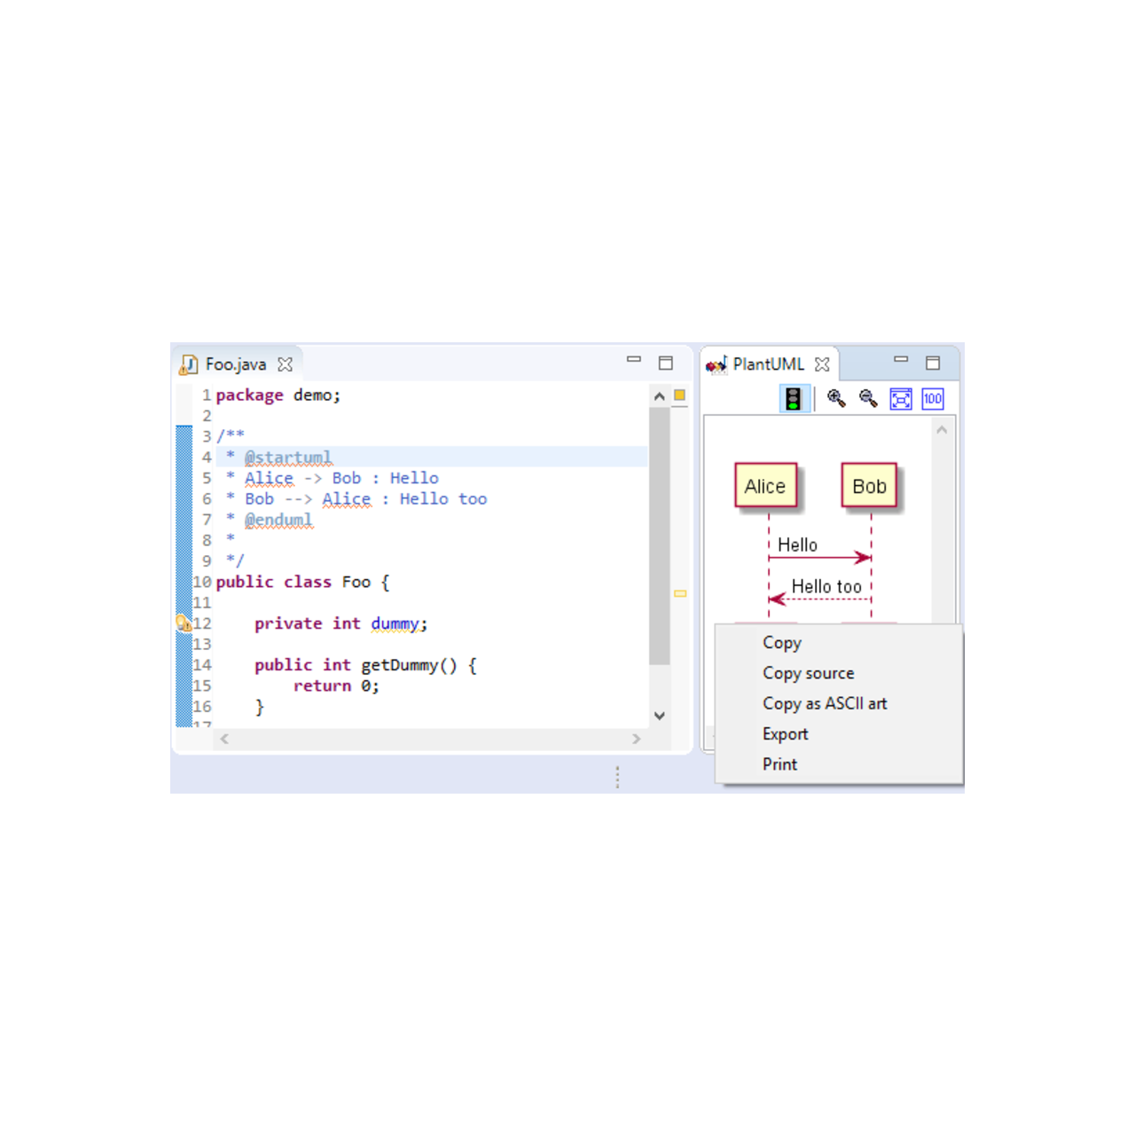Select the PlantUML view tab
This screenshot has height=1135, width=1135.
click(768, 364)
